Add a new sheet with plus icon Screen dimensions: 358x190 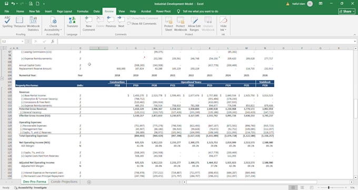pyautogui.click(x=89, y=182)
